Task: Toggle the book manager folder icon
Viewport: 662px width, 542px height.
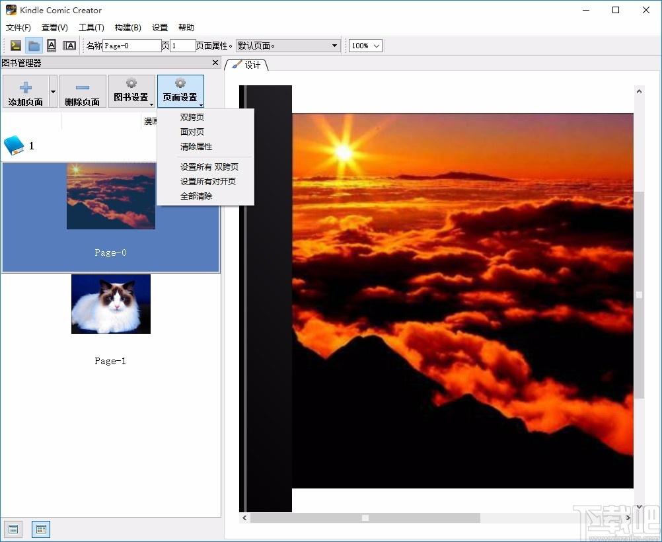Action: click(34, 45)
